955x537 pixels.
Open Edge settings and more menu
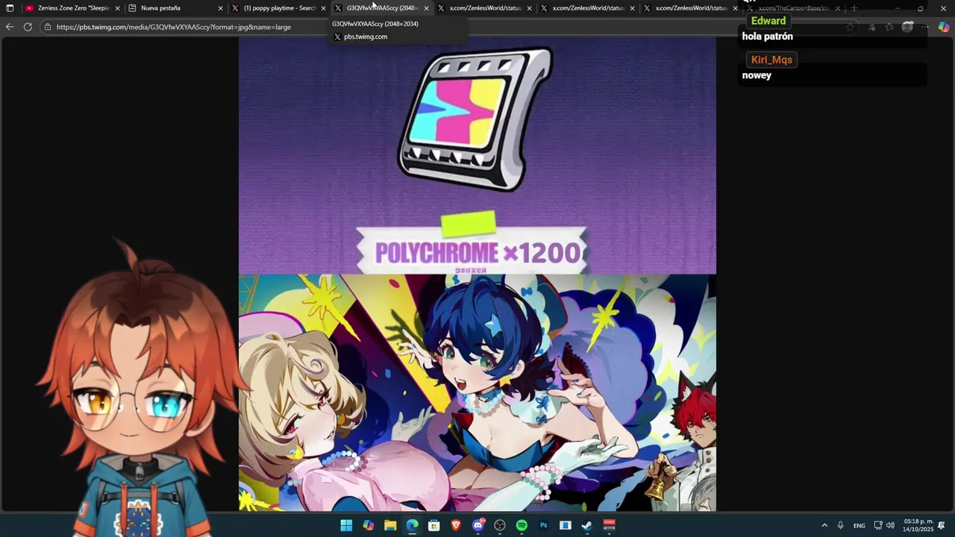point(924,27)
